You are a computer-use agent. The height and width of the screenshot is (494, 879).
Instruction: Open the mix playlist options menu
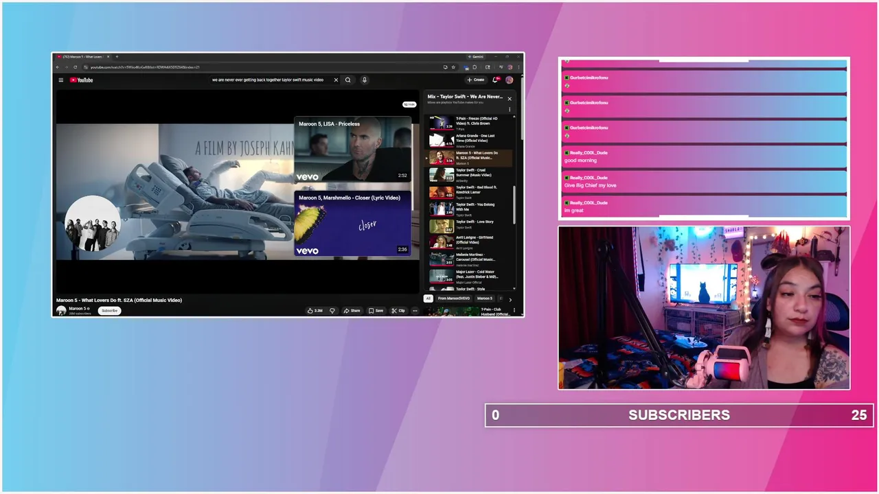click(x=510, y=110)
